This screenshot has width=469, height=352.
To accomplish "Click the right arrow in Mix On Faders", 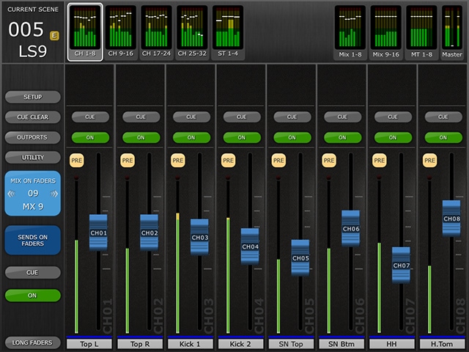I will click(x=54, y=194).
